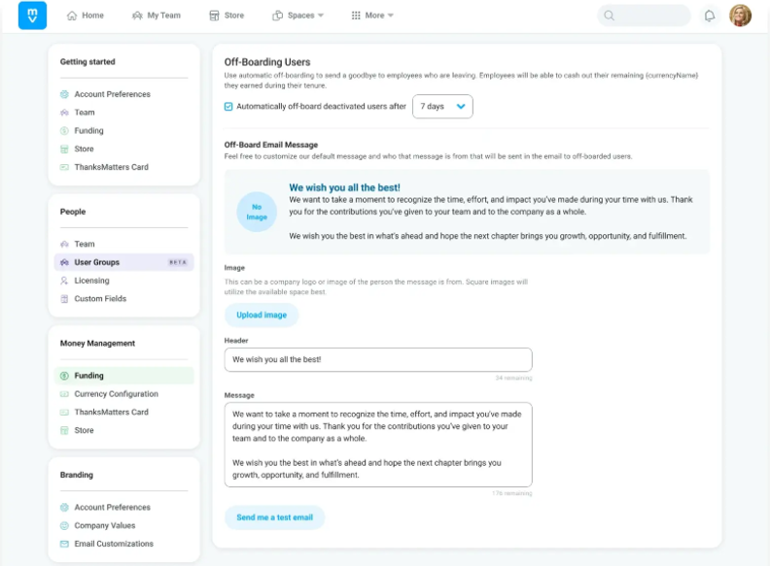Open Licensing link in sidebar
Image resolution: width=770 pixels, height=566 pixels.
coord(91,281)
